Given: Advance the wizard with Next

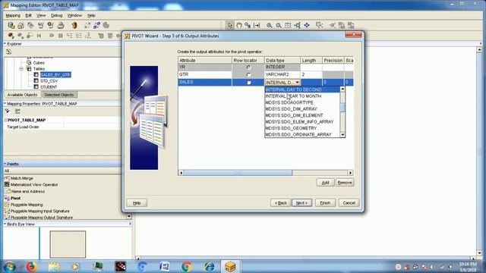Looking at the screenshot, I should click(x=302, y=202).
